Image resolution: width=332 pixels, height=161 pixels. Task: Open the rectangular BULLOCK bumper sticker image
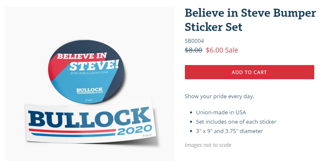pos(91,123)
